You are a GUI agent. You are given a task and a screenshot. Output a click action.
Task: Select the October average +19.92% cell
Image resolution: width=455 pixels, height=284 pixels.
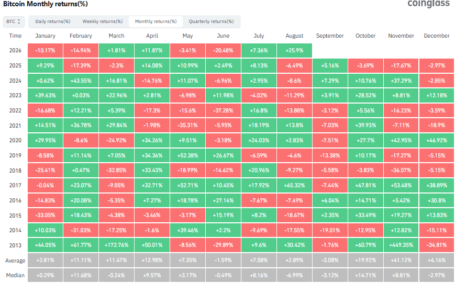tap(365, 260)
